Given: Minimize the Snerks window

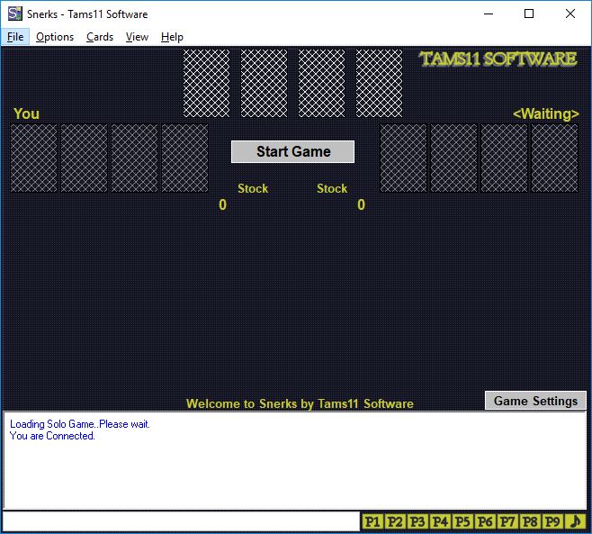Looking at the screenshot, I should click(489, 14).
